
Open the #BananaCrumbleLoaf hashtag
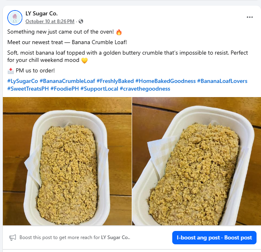[67, 81]
